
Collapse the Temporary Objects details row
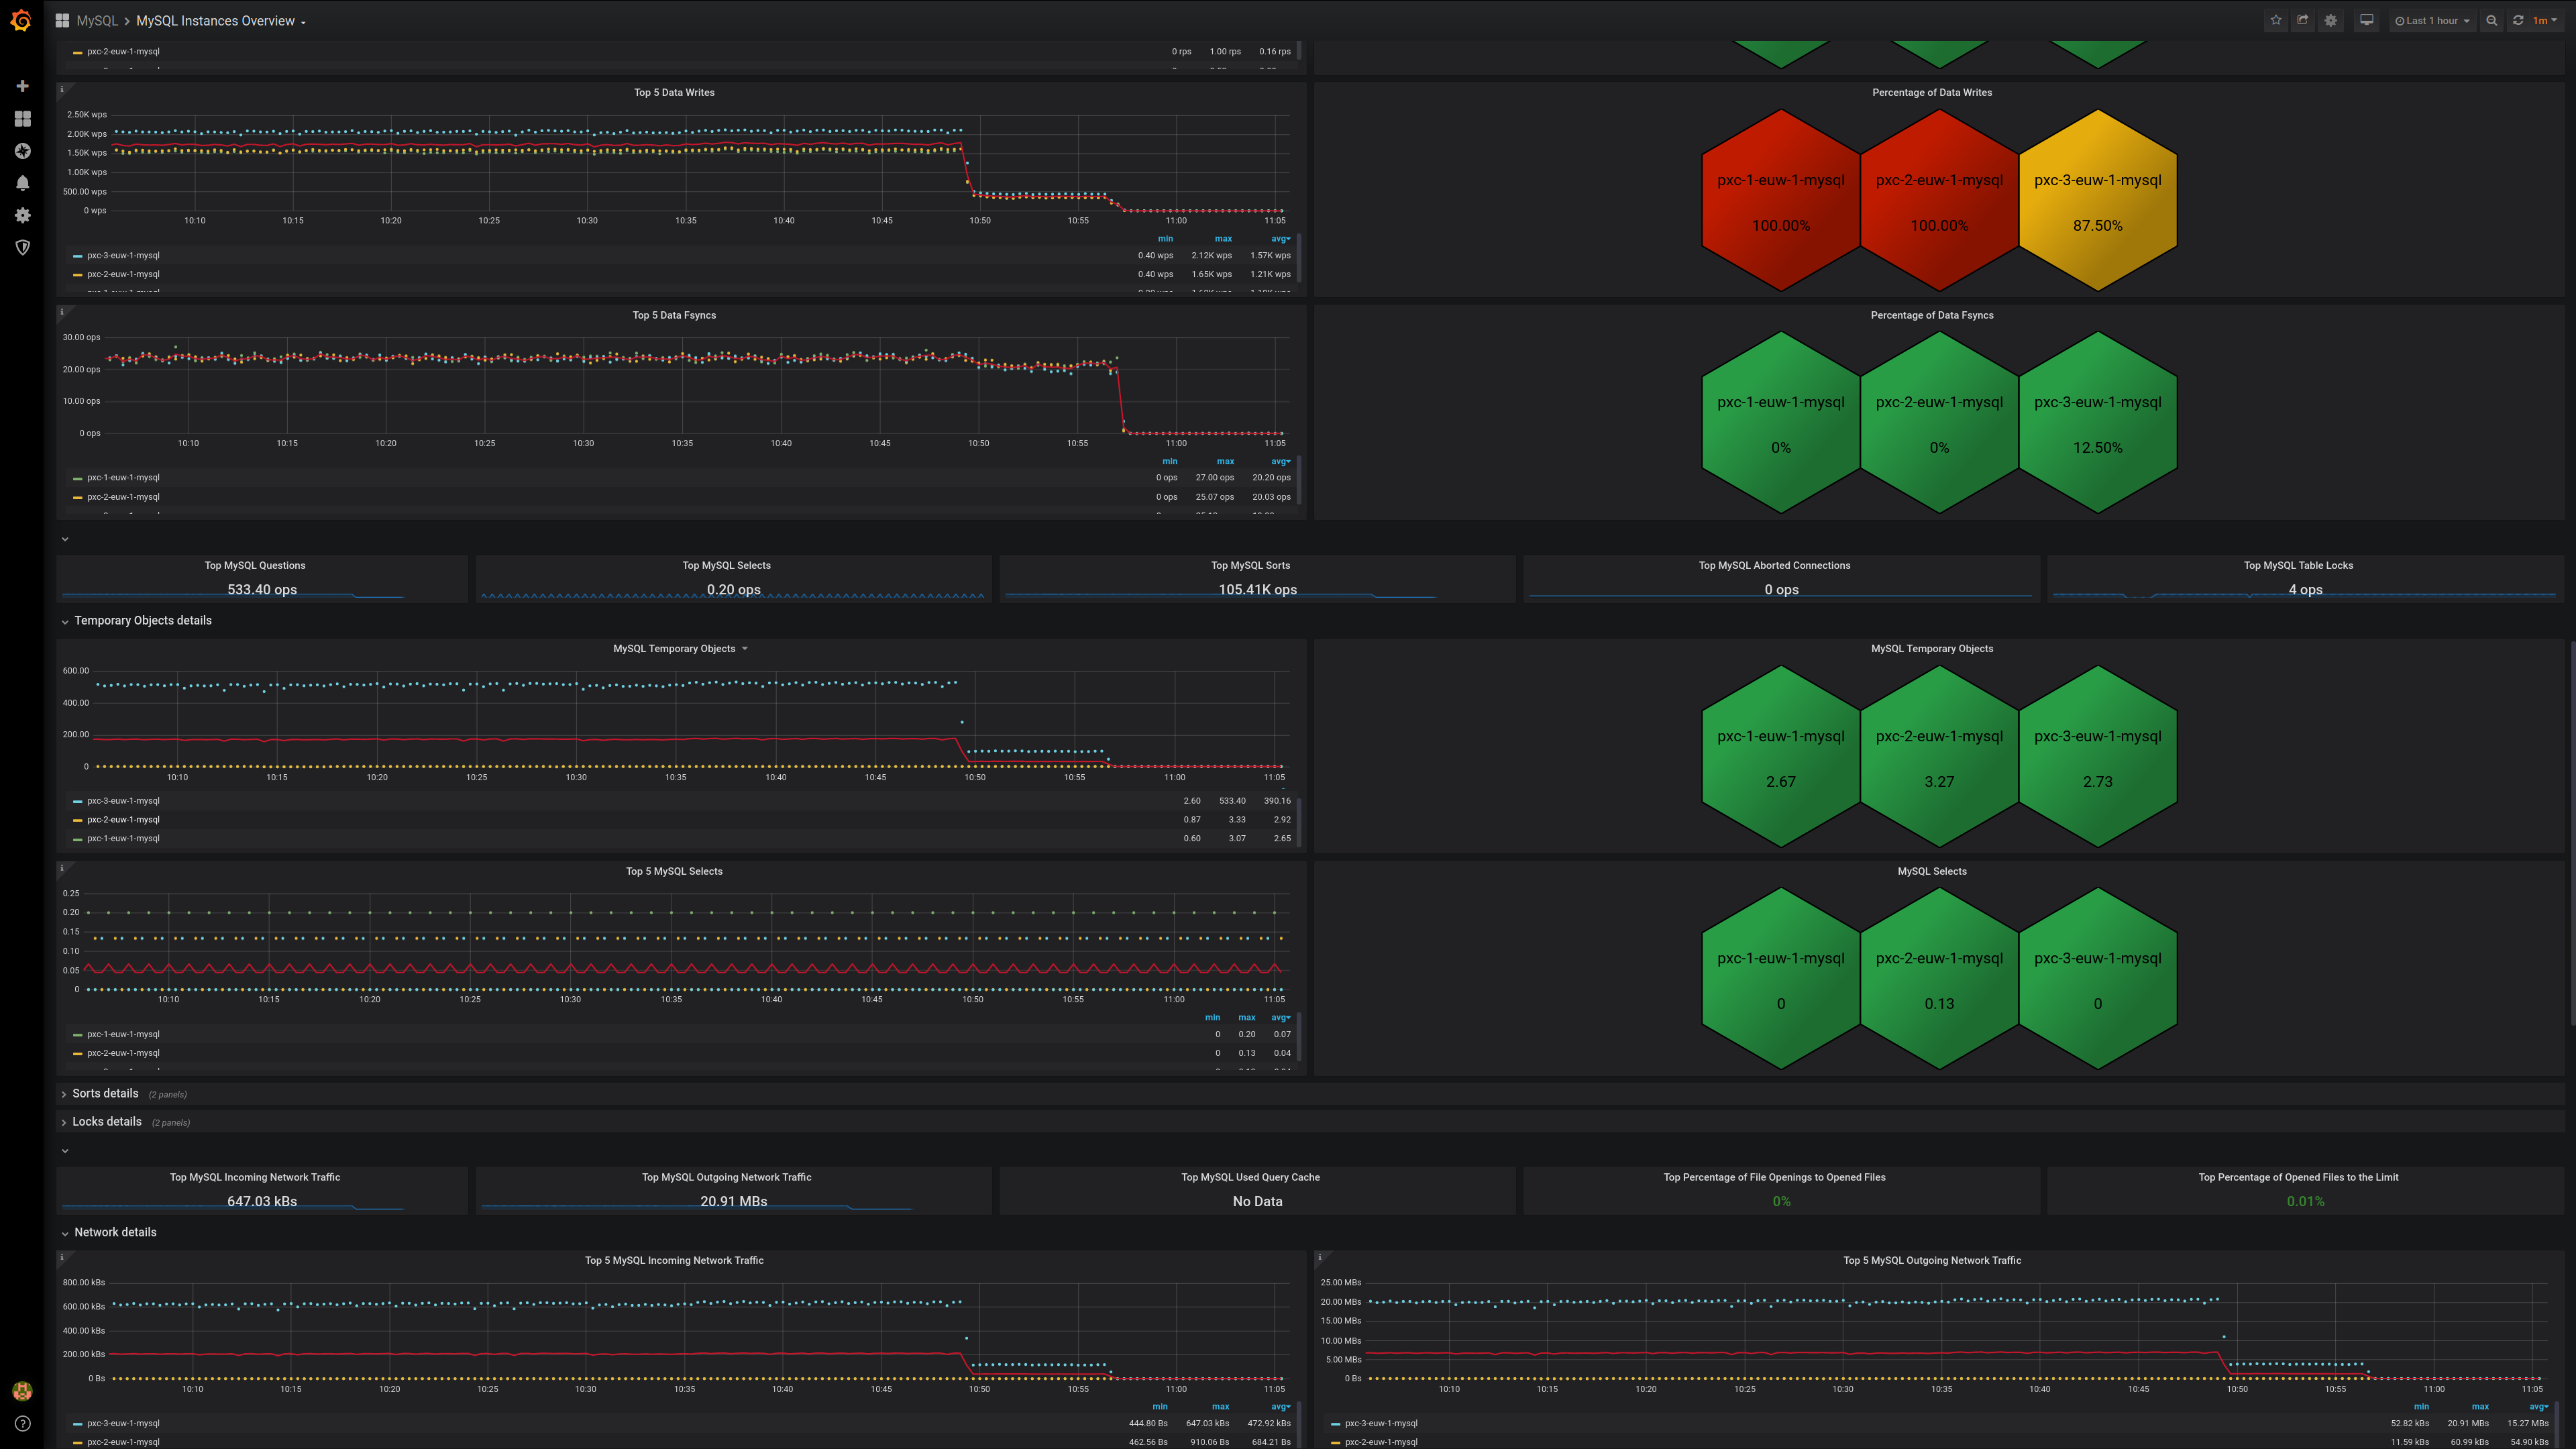tap(142, 621)
